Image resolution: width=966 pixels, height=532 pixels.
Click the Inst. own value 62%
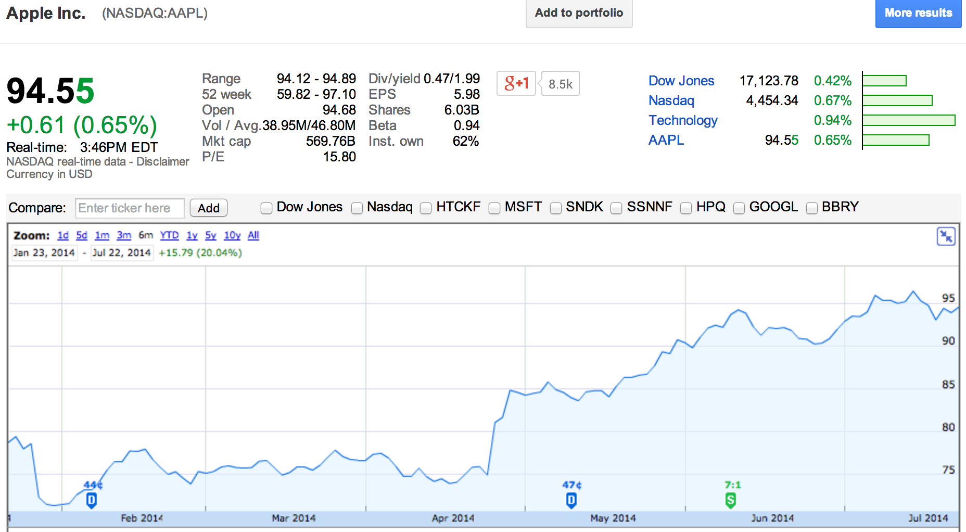466,141
